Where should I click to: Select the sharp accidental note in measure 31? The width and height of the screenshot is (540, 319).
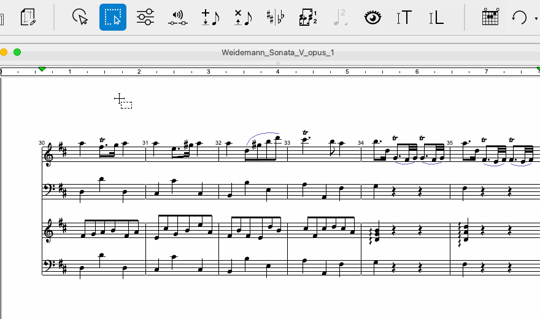point(189,145)
